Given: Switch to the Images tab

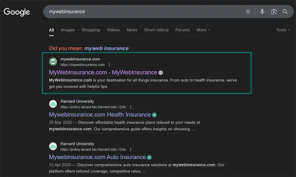Looking at the screenshot, I should 68,30.
